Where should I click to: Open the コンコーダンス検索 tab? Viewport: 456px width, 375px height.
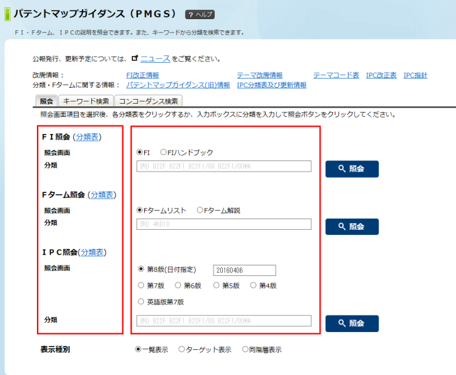pyautogui.click(x=148, y=101)
